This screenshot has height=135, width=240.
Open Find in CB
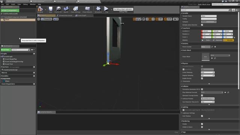pyautogui.click(x=58, y=9)
